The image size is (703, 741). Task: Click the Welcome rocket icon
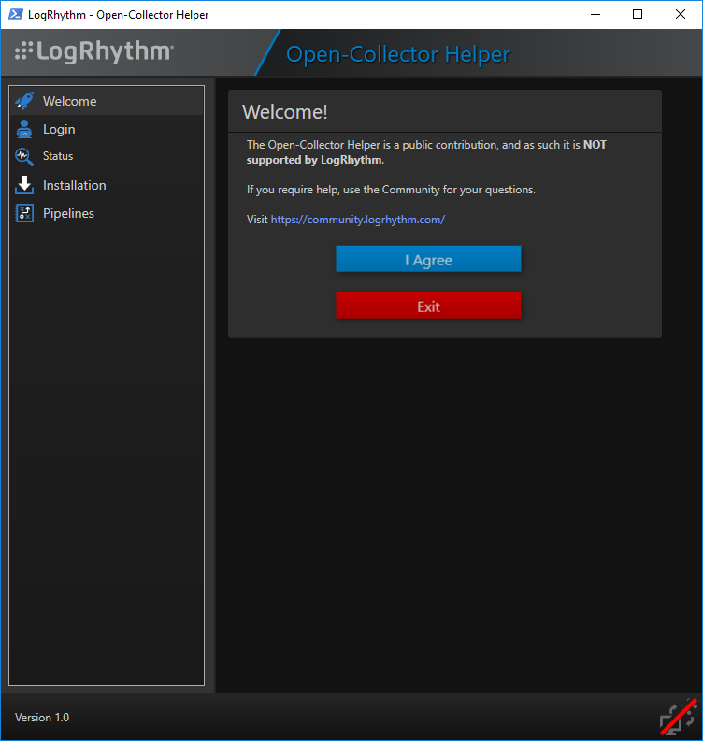point(24,101)
